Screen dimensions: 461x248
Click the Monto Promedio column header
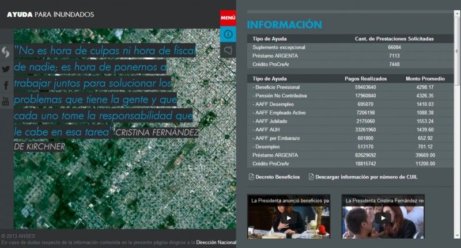tap(425, 79)
